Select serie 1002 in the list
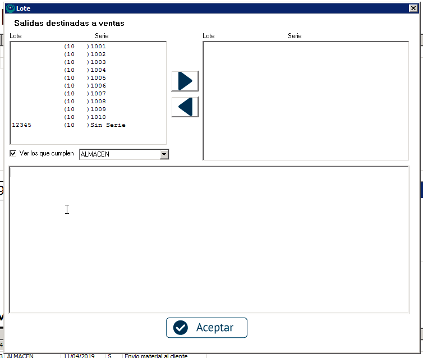The height and width of the screenshot is (358, 423). (x=98, y=54)
